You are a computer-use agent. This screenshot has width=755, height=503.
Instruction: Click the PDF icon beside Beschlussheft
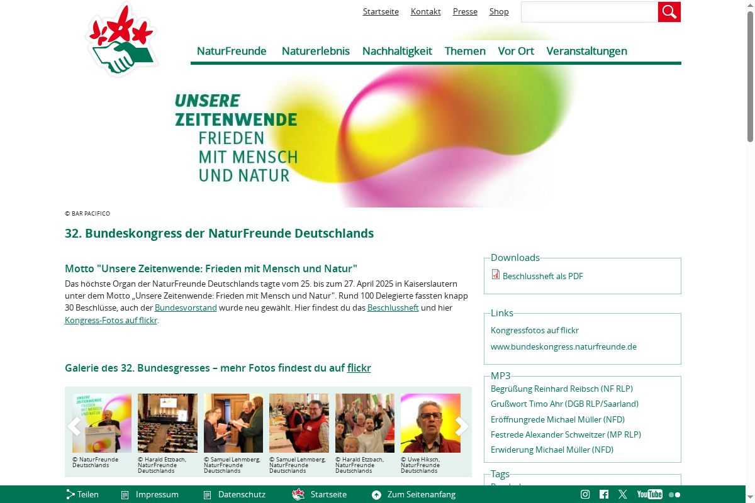tap(496, 275)
